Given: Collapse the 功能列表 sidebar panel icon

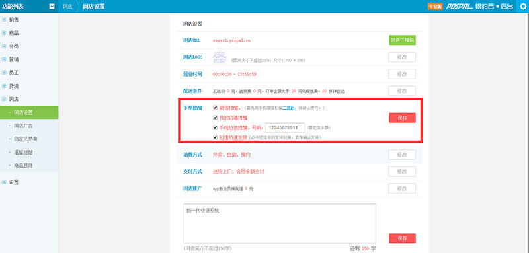Looking at the screenshot, I should (52, 6).
